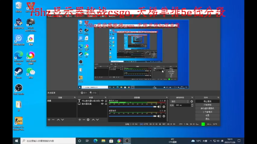
Task: Enable 工作室模式 studio mode button
Action: point(207,112)
